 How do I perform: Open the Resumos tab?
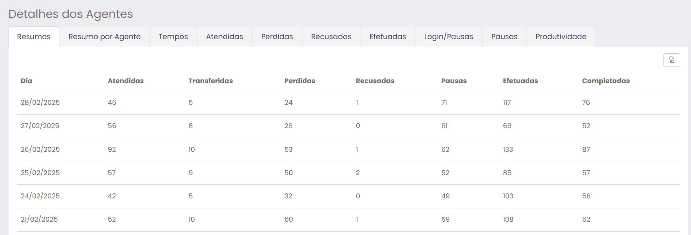point(34,37)
